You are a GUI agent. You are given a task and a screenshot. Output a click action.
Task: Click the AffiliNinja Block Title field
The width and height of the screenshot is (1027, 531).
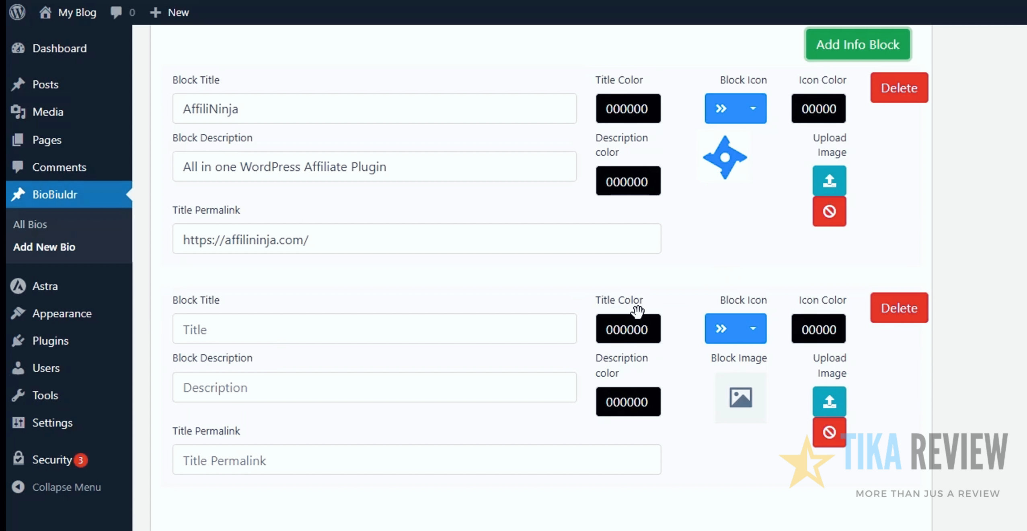(x=374, y=108)
